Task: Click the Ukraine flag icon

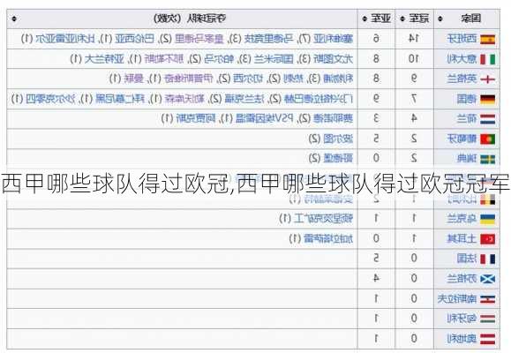Action: (487, 219)
